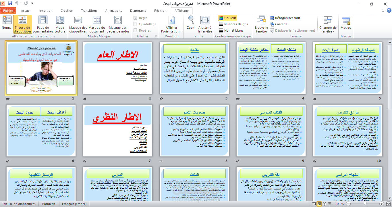The image size is (392, 207).
Task: Open the Révision tab
Action: coord(160,11)
